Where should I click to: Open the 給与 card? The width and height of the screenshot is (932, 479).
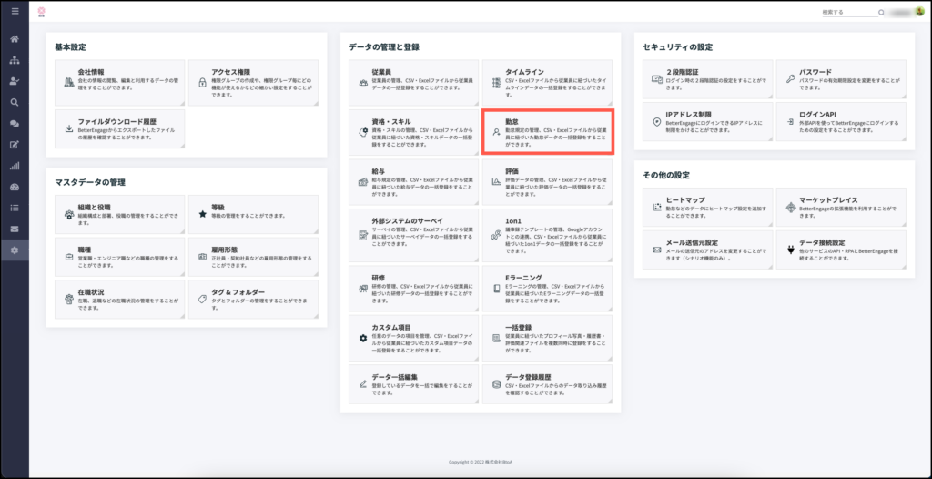point(414,181)
